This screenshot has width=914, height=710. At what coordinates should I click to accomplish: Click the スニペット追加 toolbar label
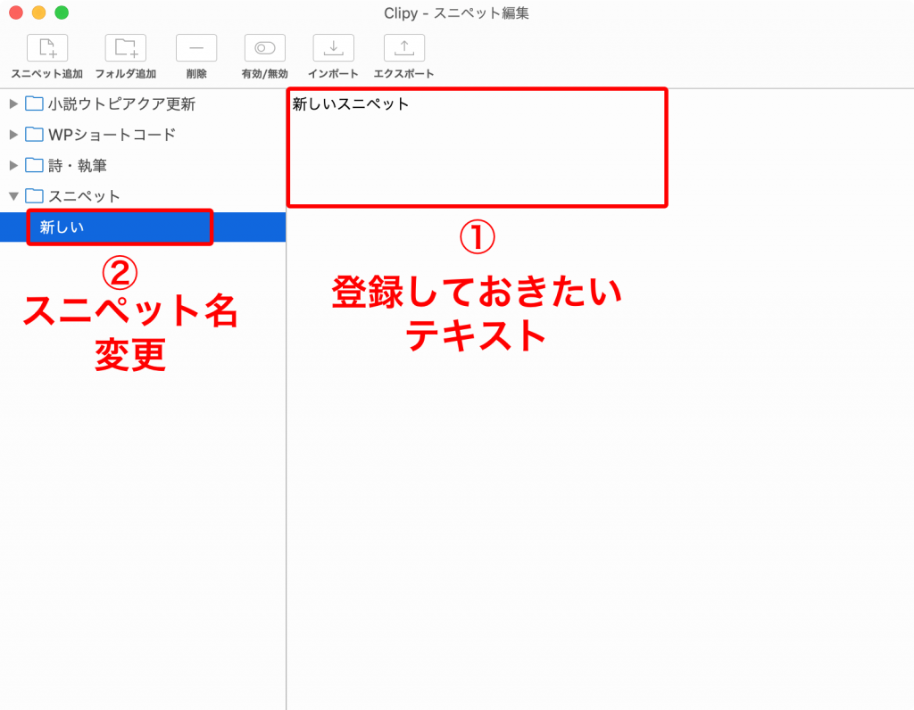47,74
